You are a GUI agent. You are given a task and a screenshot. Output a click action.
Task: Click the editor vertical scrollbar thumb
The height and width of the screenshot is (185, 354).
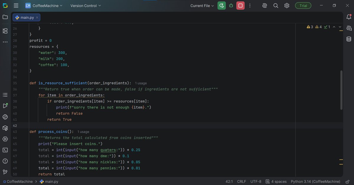[x=342, y=90]
